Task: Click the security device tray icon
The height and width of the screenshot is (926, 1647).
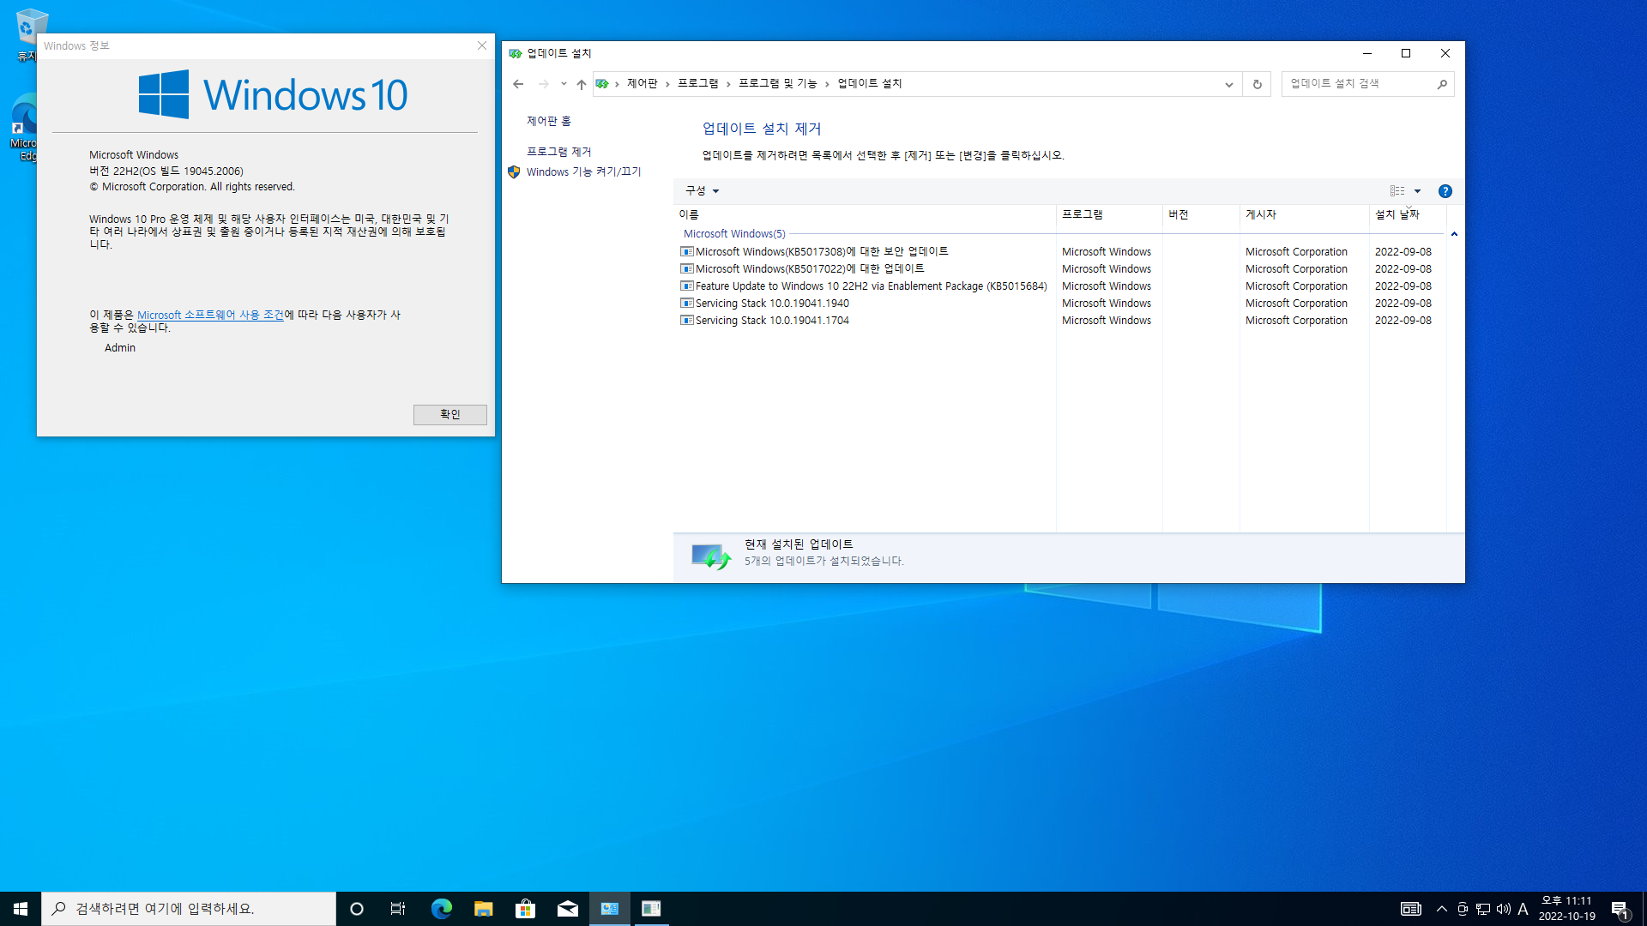Action: point(1463,909)
